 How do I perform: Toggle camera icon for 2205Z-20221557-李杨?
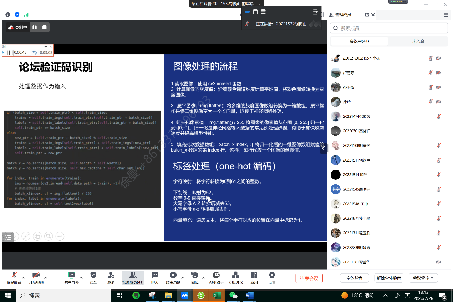pyautogui.click(x=438, y=58)
